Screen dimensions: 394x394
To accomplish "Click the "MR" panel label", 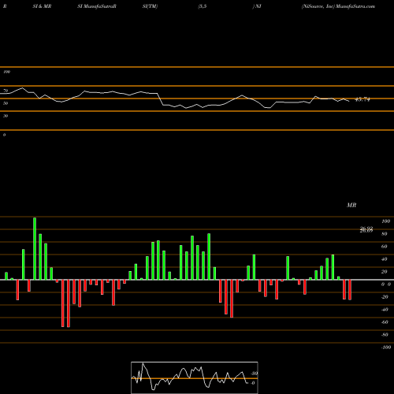I will (x=351, y=205).
